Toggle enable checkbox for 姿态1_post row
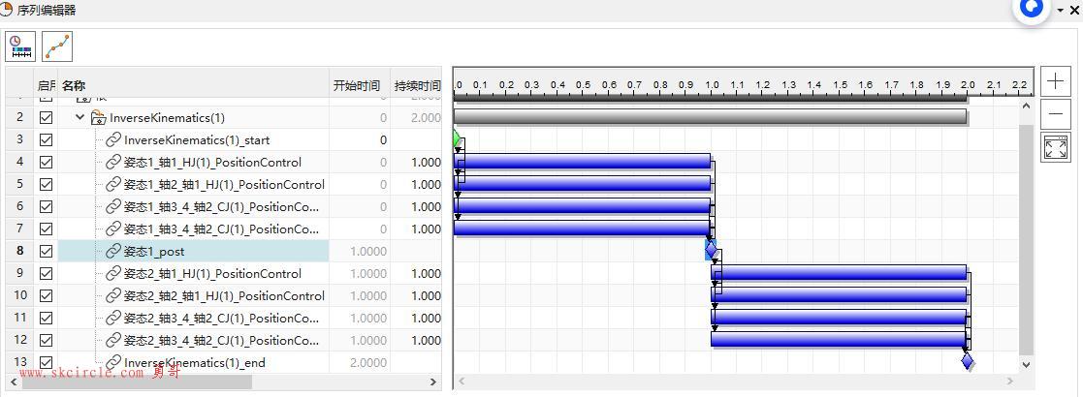 click(x=46, y=251)
